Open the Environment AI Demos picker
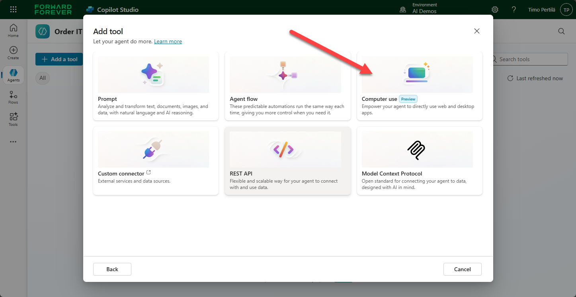The height and width of the screenshot is (297, 576). pos(421,8)
